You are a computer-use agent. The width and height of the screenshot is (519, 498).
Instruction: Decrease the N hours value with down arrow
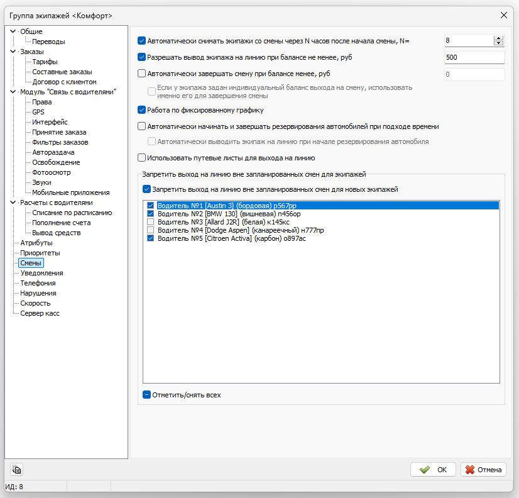499,43
